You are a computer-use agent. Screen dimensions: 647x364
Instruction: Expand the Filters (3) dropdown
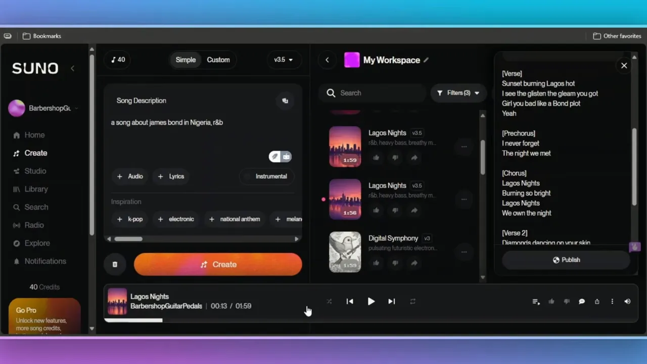click(x=458, y=93)
